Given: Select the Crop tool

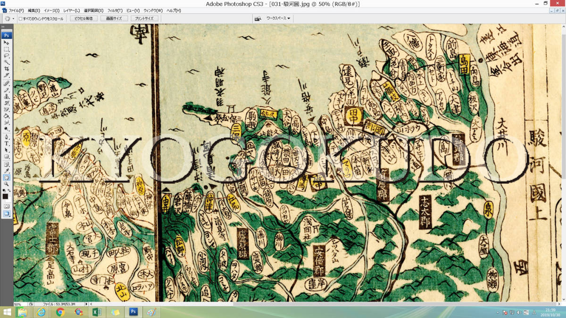Looking at the screenshot, I should (7, 69).
